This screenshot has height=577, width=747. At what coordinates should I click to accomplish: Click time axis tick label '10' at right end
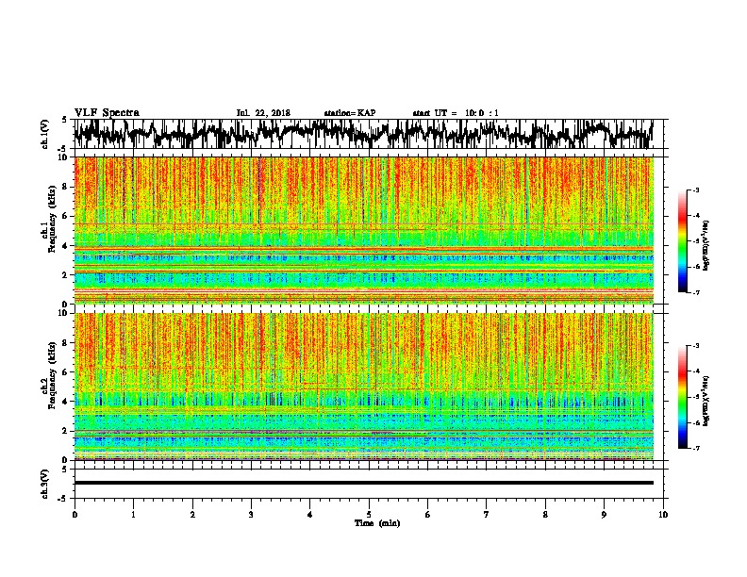(663, 515)
